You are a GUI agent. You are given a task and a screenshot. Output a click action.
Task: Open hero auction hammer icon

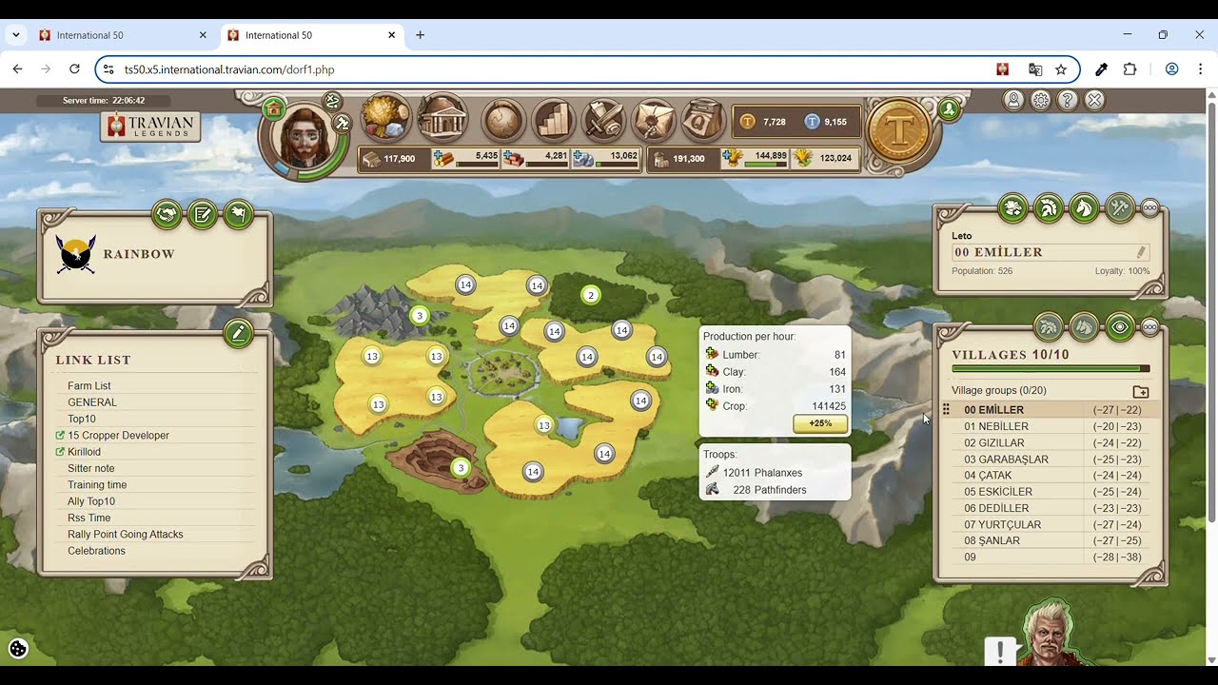point(343,123)
